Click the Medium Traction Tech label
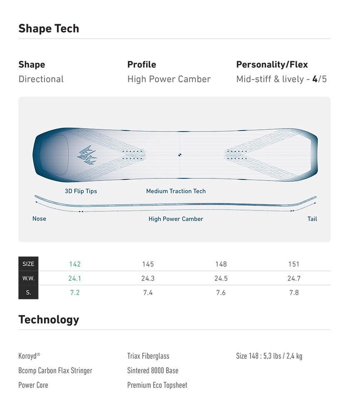 point(176,191)
